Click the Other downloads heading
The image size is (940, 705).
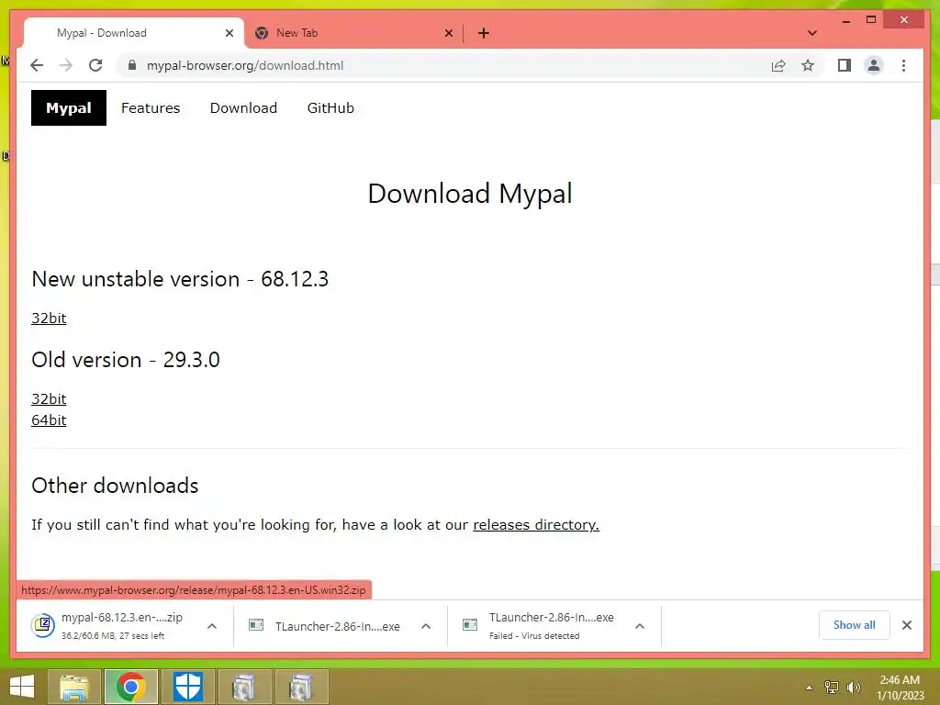[x=115, y=486]
